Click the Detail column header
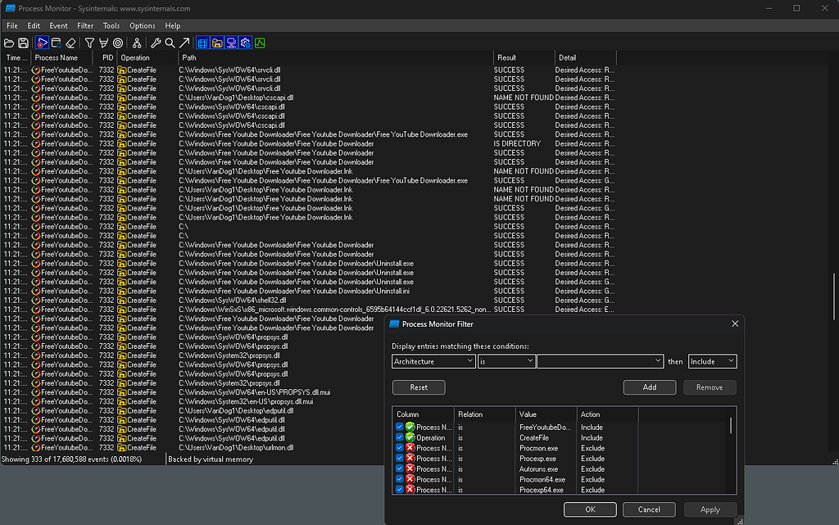Screen dimensions: 839x525 click(x=585, y=57)
